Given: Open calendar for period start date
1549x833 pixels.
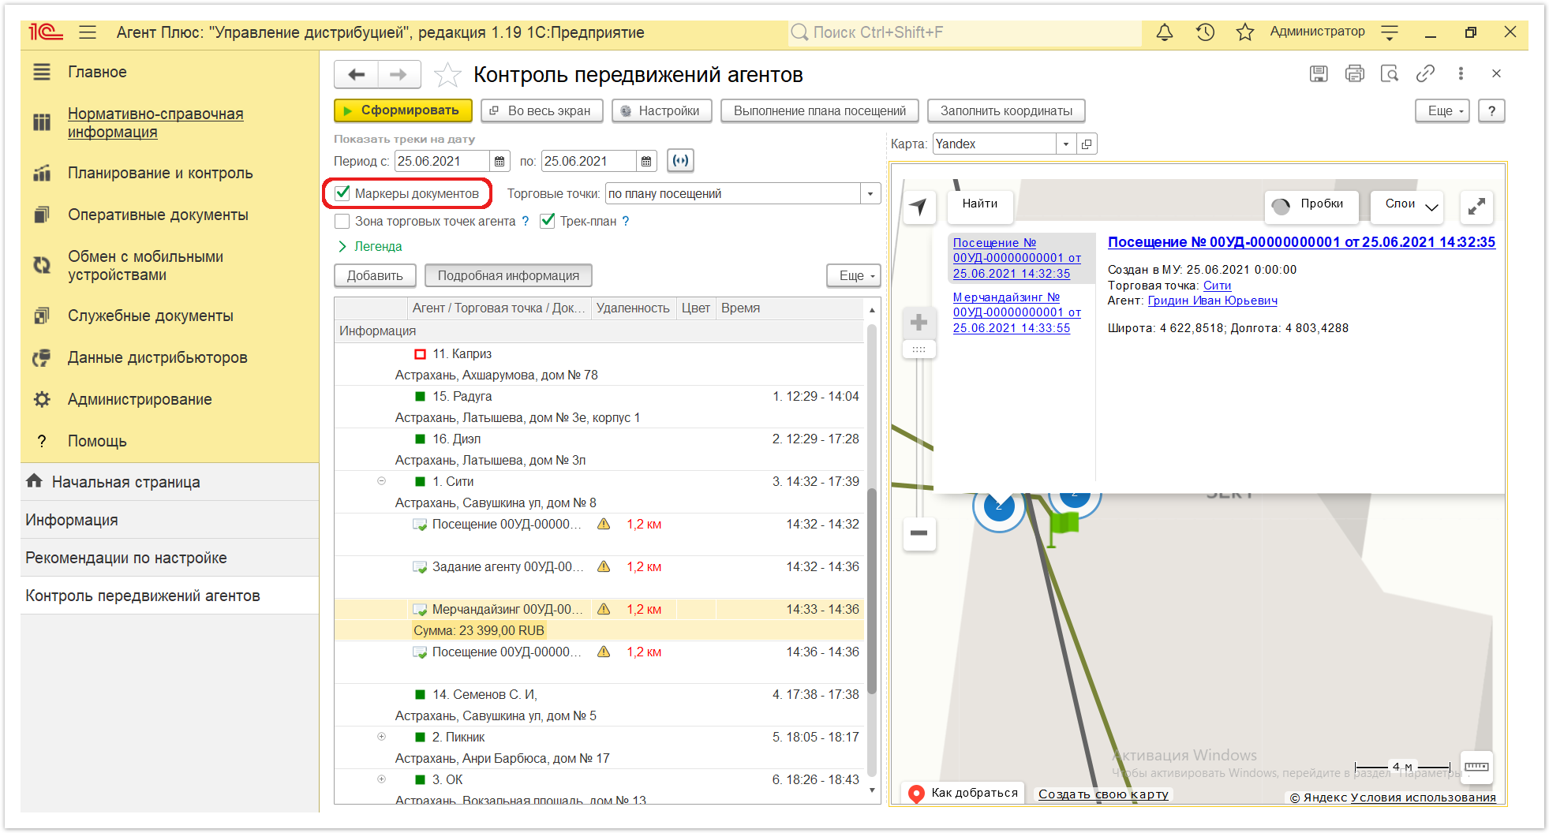Looking at the screenshot, I should pyautogui.click(x=499, y=162).
